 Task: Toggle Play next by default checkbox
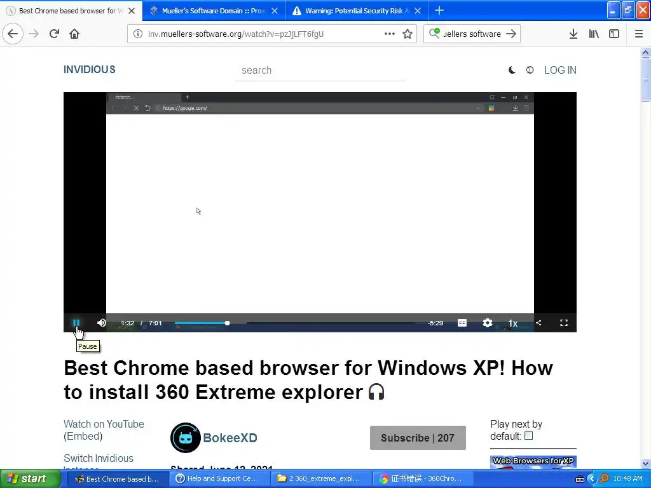(x=528, y=436)
